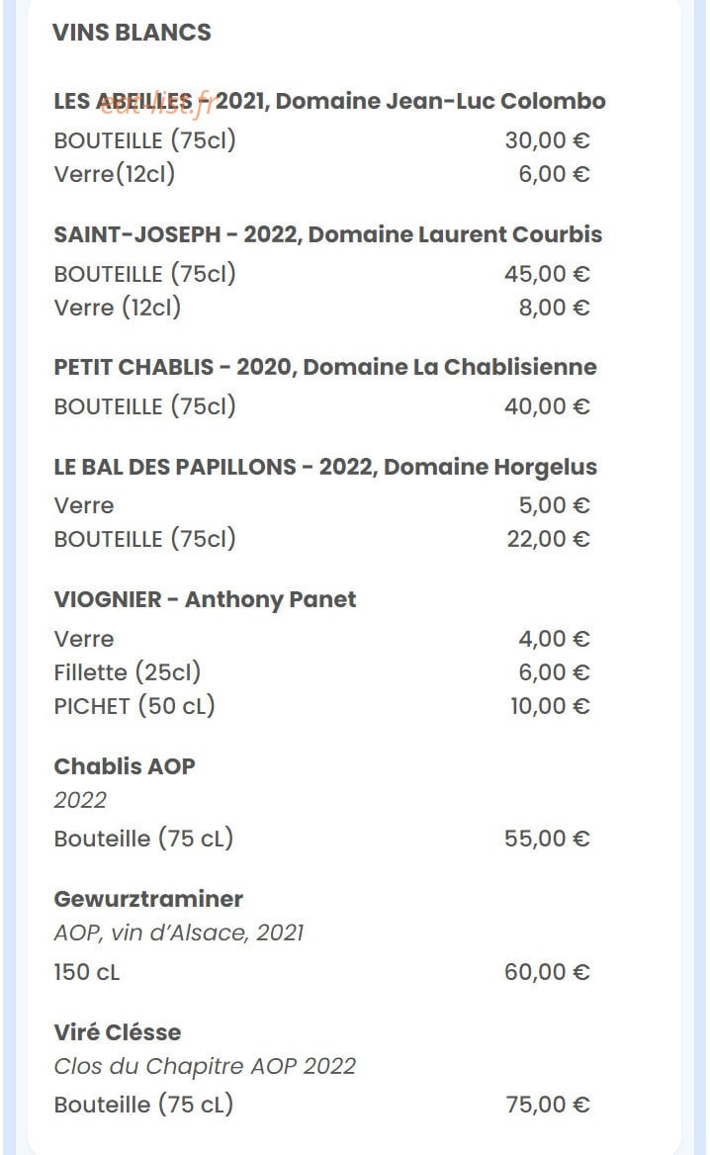The image size is (710, 1155).
Task: Open the Gewurztraminer wine entry
Action: coord(148,899)
